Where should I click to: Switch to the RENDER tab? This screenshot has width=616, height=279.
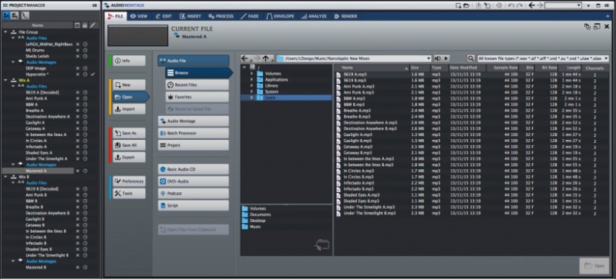(345, 16)
